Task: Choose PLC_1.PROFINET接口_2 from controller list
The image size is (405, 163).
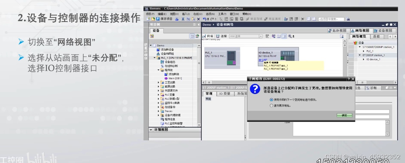Action: click(x=276, y=69)
